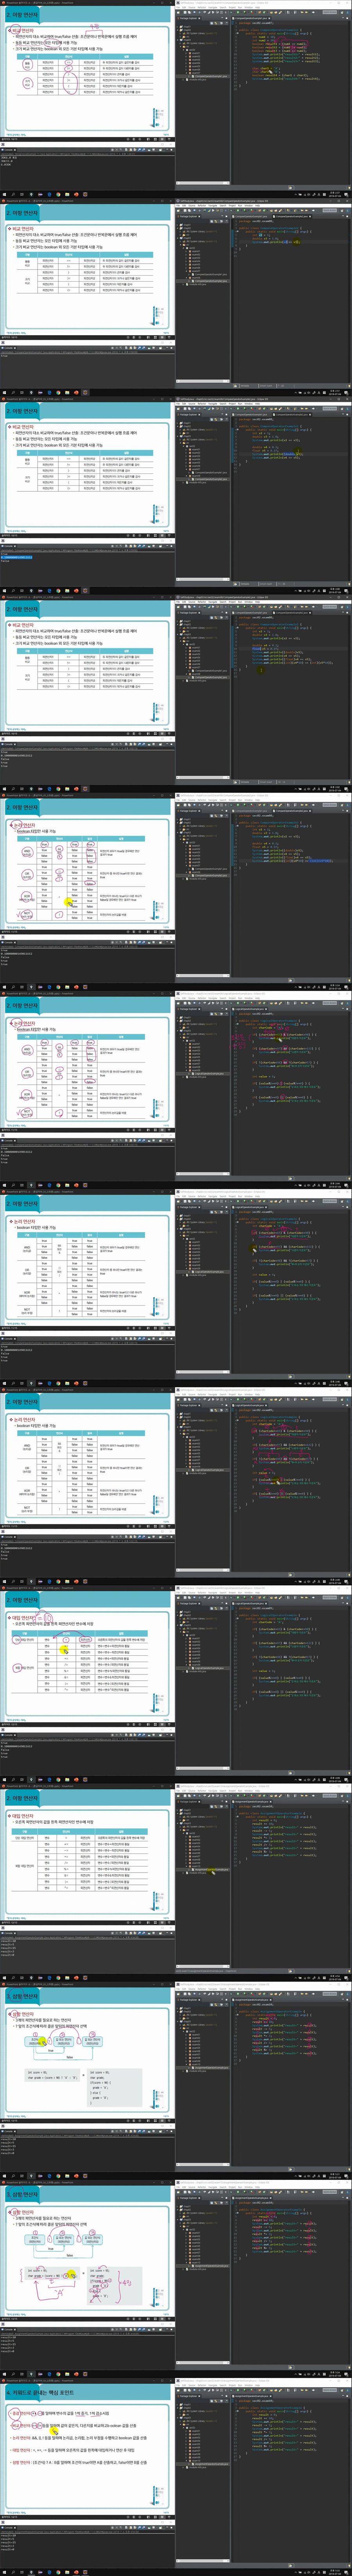Image resolution: width=352 pixels, height=2576 pixels.
Task: Click the Quick Access search field in Eclipse
Action: click(330, 12)
